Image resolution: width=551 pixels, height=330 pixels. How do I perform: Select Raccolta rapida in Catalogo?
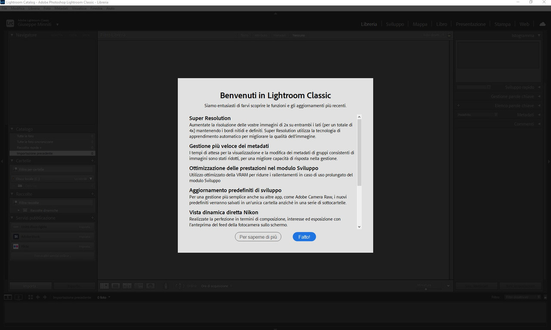[52, 148]
